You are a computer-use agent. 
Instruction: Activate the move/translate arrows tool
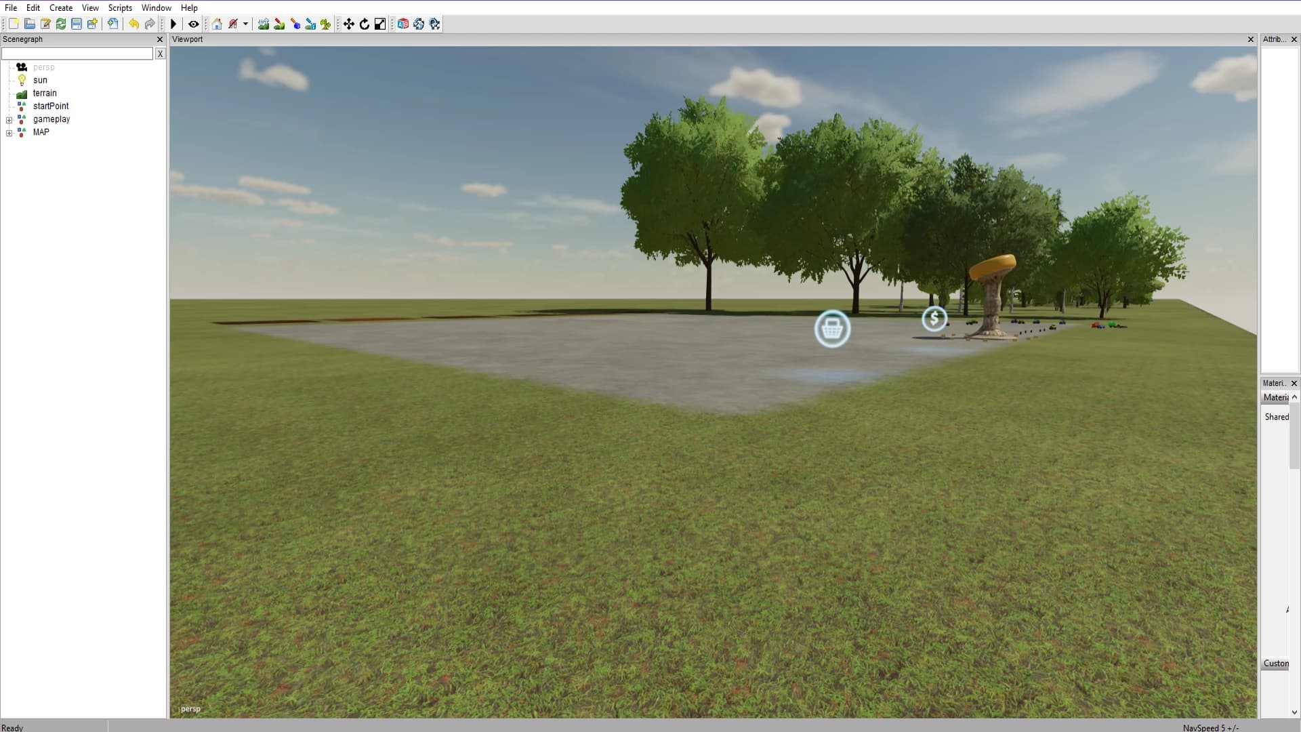tap(349, 24)
